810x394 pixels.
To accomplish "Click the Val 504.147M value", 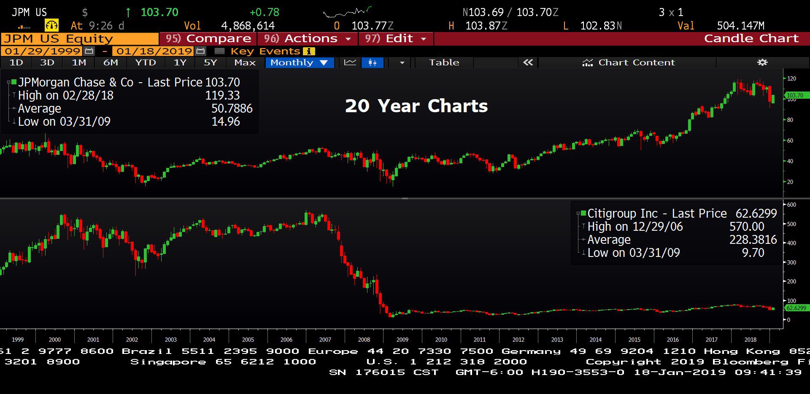I will point(741,26).
